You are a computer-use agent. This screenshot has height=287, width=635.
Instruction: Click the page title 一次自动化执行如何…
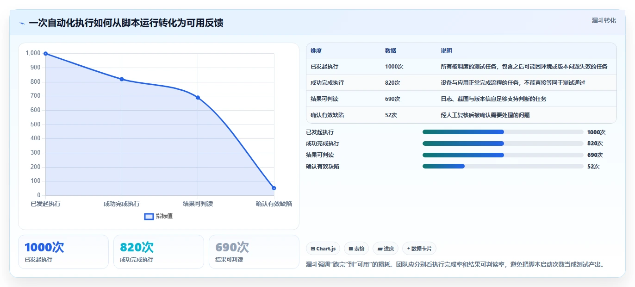click(126, 23)
